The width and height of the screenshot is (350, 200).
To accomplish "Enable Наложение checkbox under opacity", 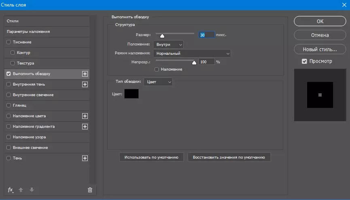I will coord(157,69).
